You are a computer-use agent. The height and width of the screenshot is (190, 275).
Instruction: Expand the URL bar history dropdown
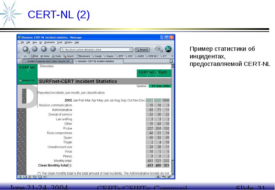[131, 49]
